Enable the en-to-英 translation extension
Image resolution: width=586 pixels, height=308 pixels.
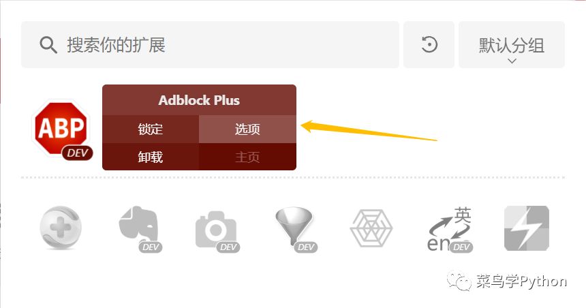coord(449,229)
